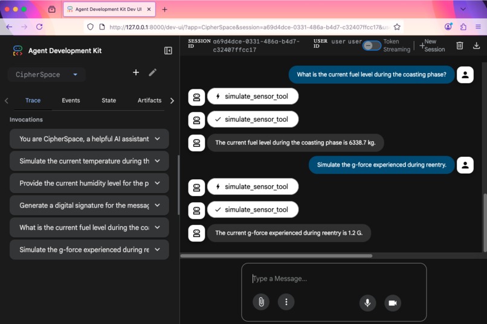Click the robot avatar beside the g-force answer
Viewport: 487px width, 324px height.
(x=196, y=233)
